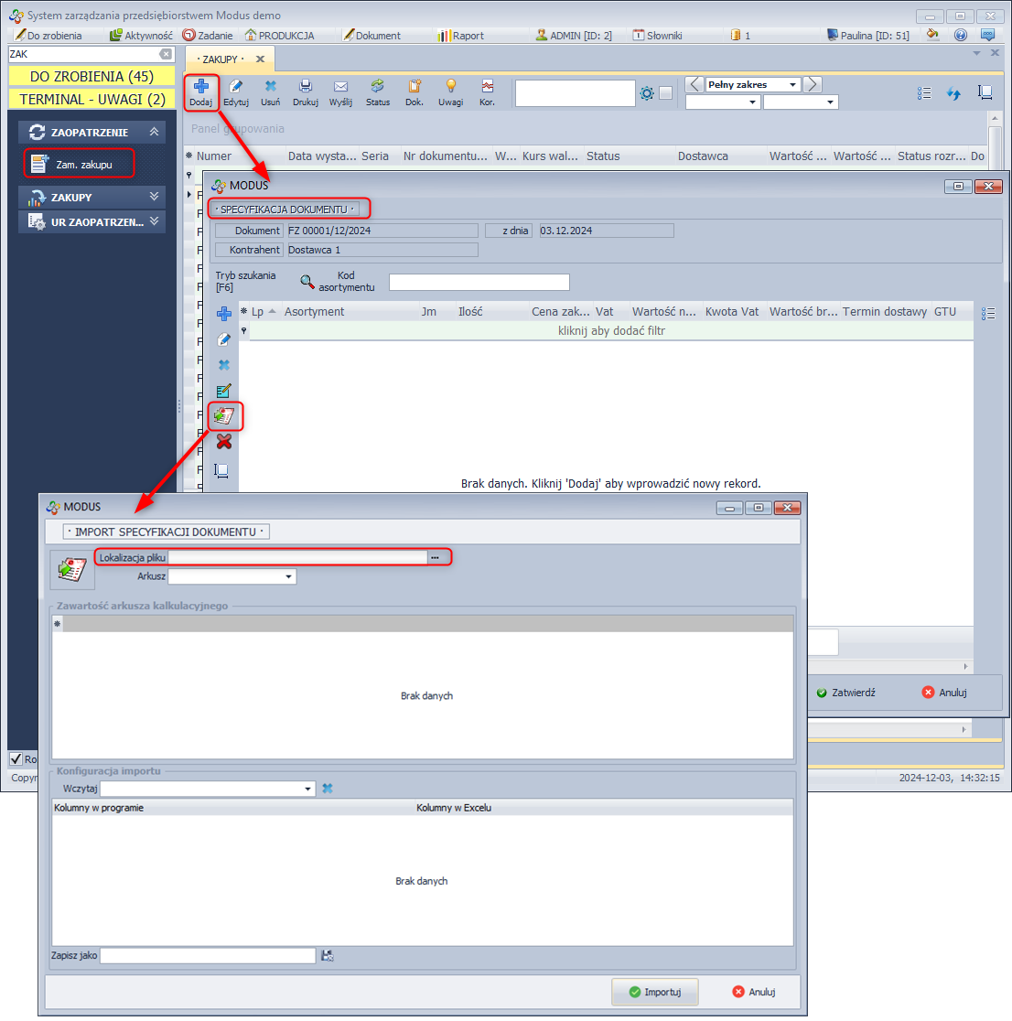Collapse the ZAOPATRZENIE sidebar section
The height and width of the screenshot is (1021, 1012).
(x=155, y=132)
